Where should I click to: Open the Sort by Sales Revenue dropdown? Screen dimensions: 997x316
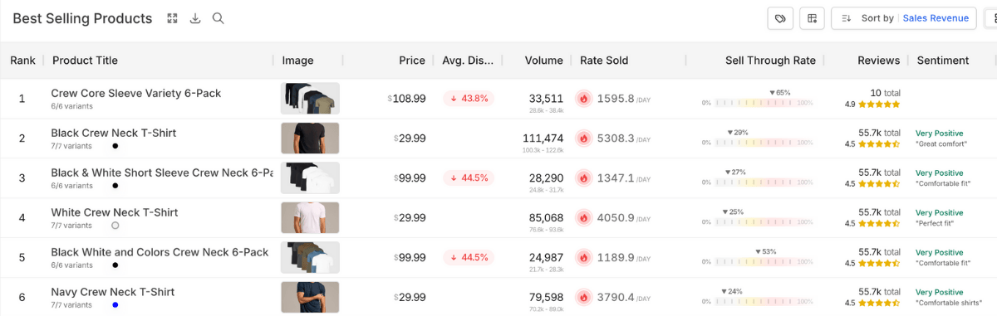coord(904,18)
